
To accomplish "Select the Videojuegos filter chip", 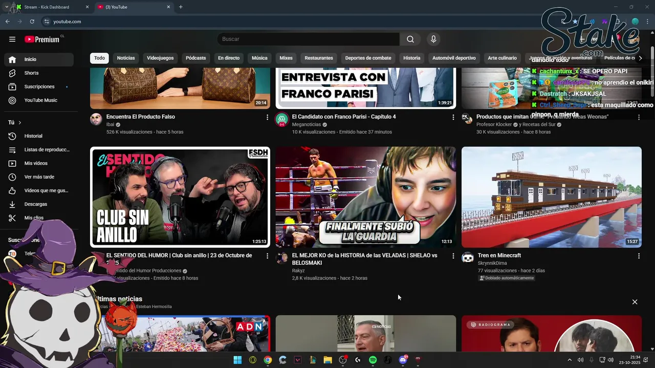I will click(160, 58).
